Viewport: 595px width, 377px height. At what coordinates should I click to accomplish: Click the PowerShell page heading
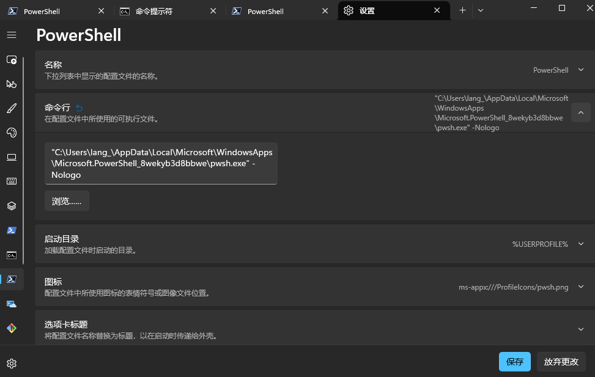79,35
